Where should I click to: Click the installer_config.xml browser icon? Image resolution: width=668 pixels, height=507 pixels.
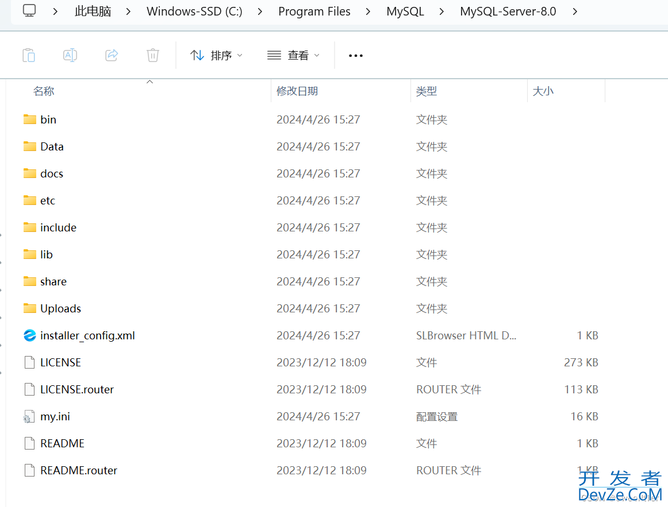coord(29,335)
